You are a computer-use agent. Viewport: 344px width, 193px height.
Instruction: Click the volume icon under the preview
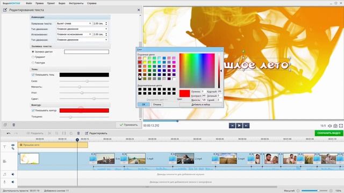[329, 126]
